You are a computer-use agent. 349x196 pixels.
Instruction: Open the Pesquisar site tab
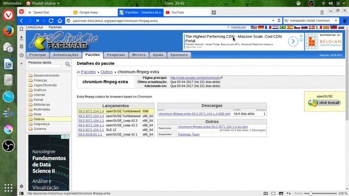click(116, 55)
